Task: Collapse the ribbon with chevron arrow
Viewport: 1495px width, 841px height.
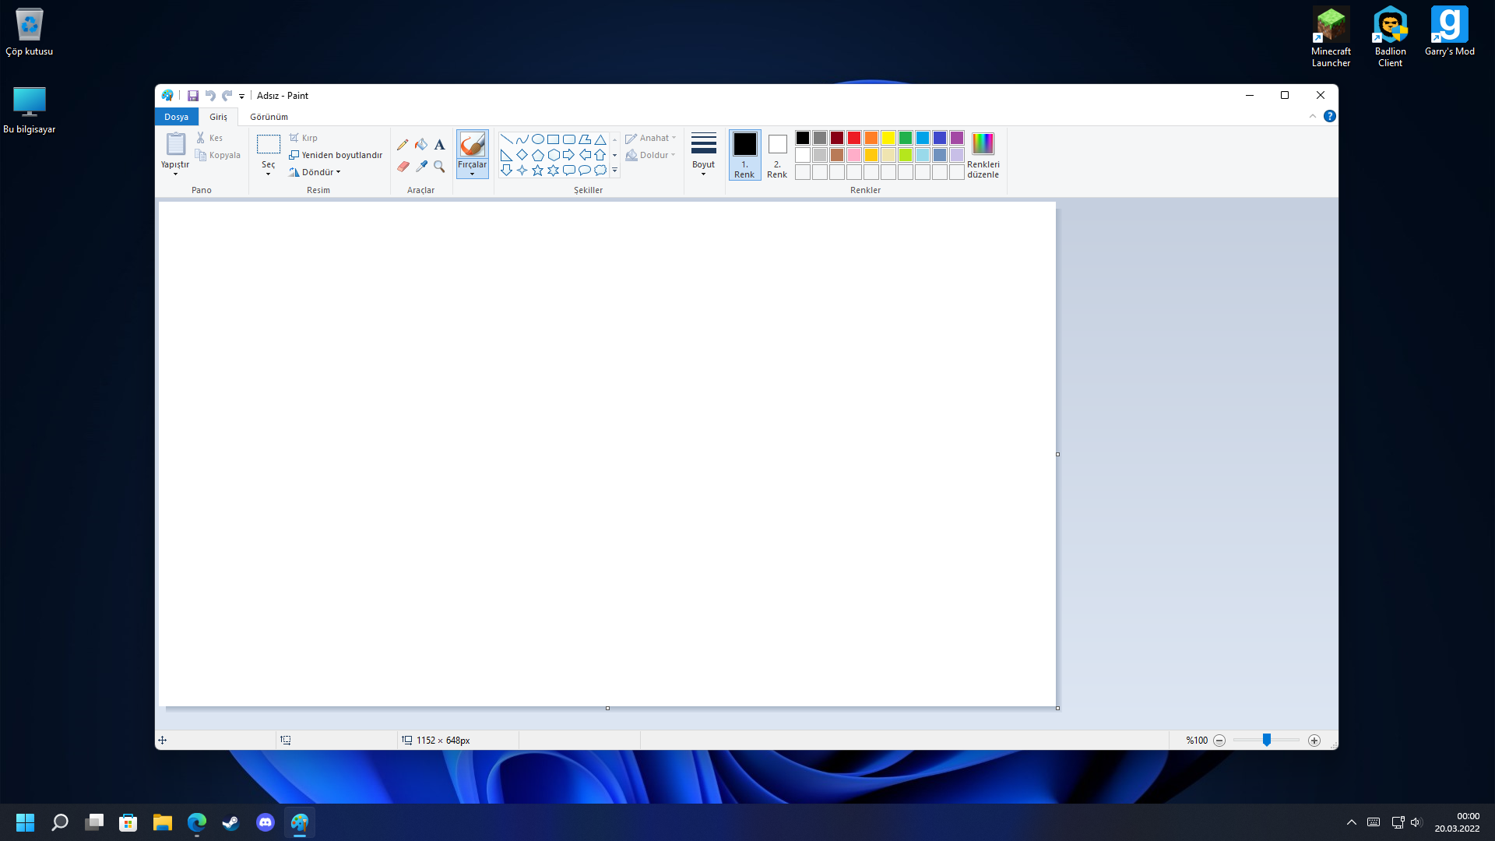Action: 1313,116
